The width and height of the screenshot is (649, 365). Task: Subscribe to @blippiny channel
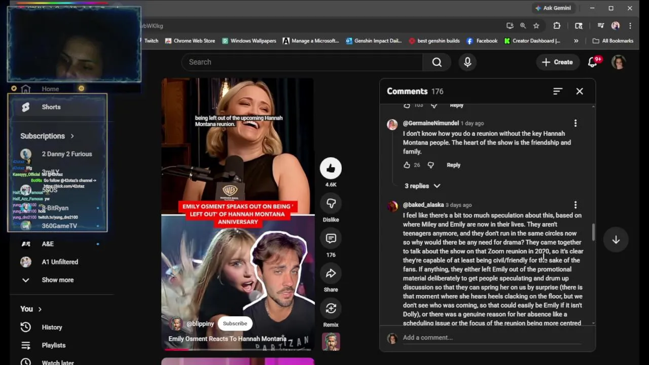click(x=235, y=323)
